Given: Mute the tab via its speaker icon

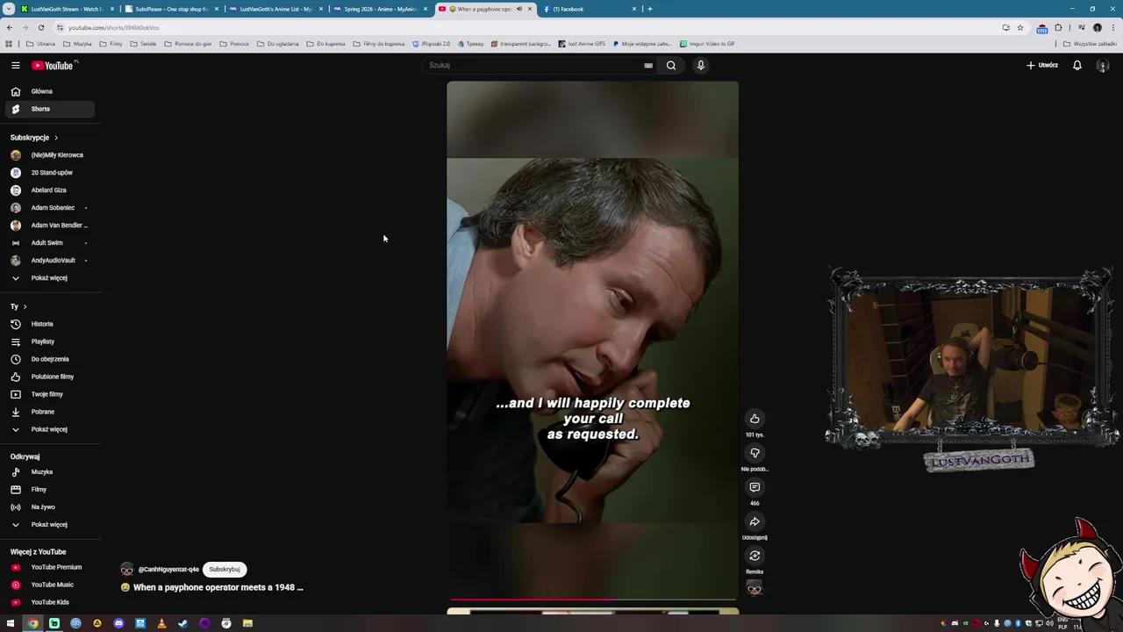Looking at the screenshot, I should point(519,9).
